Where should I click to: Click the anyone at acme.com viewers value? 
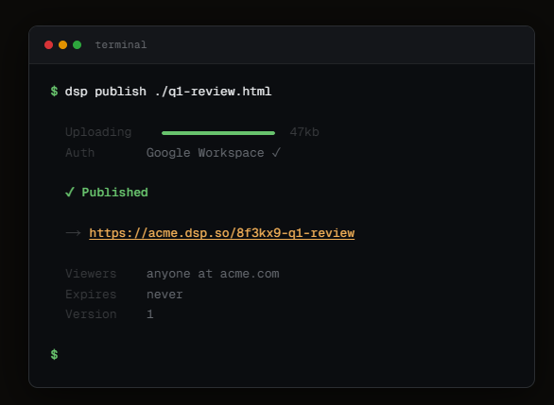tap(213, 274)
